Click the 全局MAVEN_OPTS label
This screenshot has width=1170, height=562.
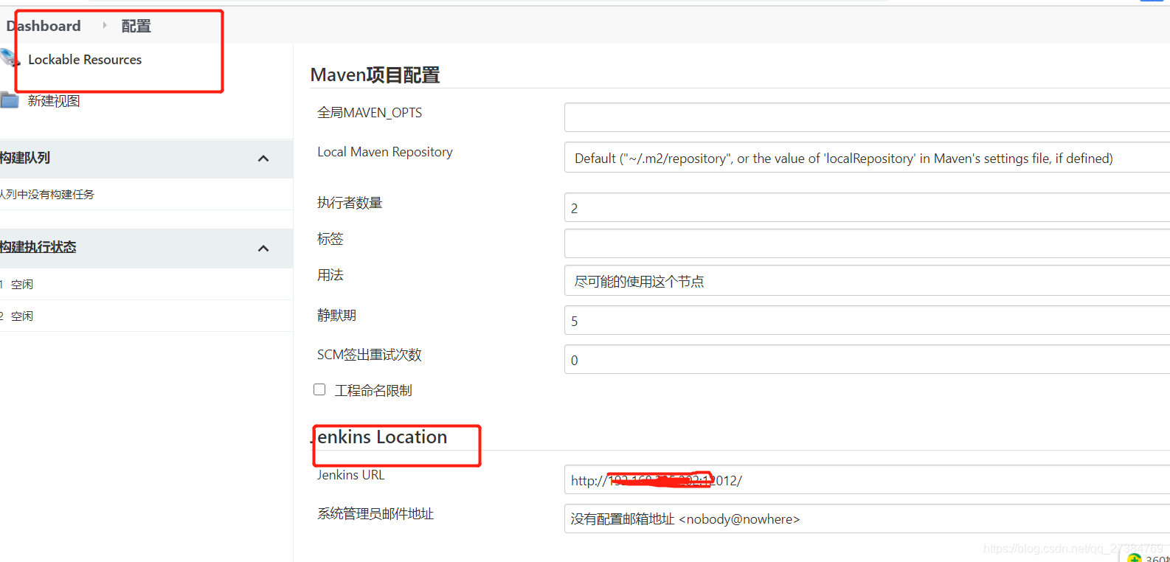370,113
